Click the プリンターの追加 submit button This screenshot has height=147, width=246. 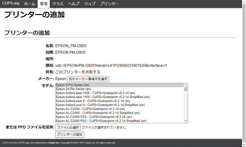click(x=70, y=134)
